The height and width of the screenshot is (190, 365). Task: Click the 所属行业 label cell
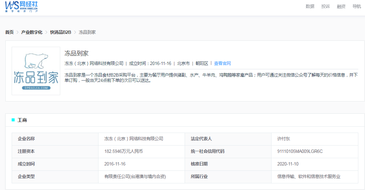pyautogui.click(x=228, y=177)
